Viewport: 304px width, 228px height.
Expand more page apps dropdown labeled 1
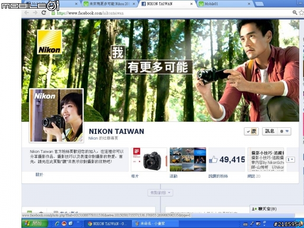pos(291,160)
